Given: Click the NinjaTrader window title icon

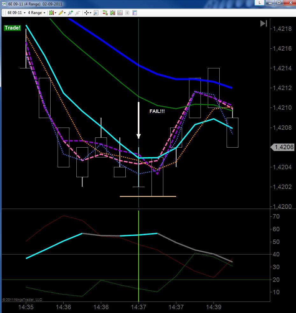Looking at the screenshot, I should [4, 4].
